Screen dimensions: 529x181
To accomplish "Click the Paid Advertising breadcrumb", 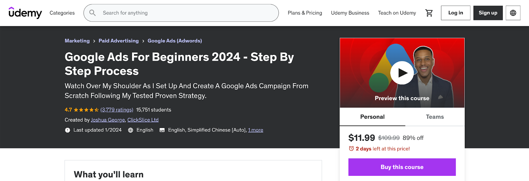I will tap(119, 41).
